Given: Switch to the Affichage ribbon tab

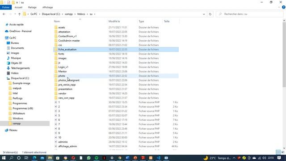Looking at the screenshot, I should click(48, 7).
